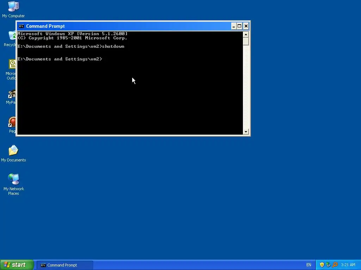
Task: Click the 'Microsoft Windows XP [Version 5.1.2600]' line
Action: [x=72, y=33]
